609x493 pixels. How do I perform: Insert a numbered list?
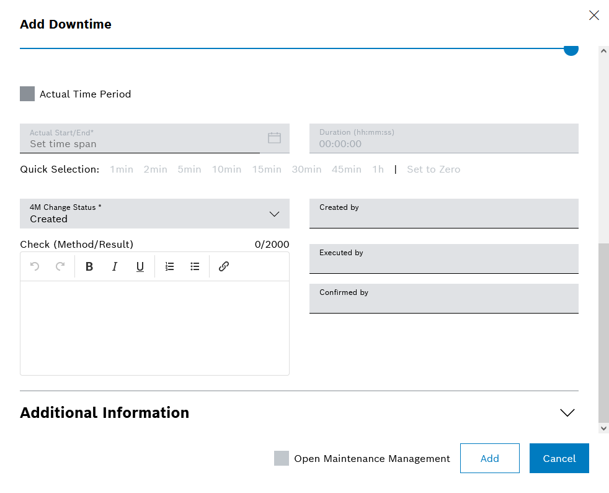pyautogui.click(x=169, y=266)
